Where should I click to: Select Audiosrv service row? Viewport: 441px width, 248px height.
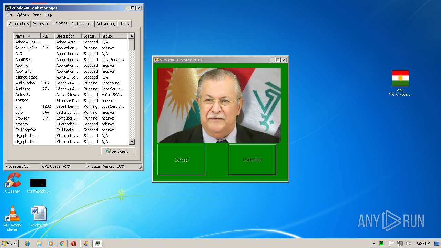pos(71,89)
